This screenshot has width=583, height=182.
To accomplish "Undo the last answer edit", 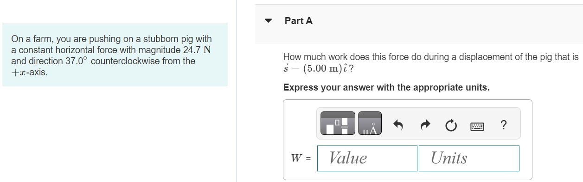I will (398, 124).
